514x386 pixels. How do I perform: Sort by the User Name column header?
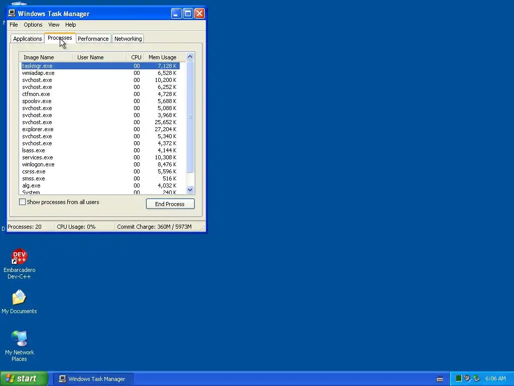(99, 57)
